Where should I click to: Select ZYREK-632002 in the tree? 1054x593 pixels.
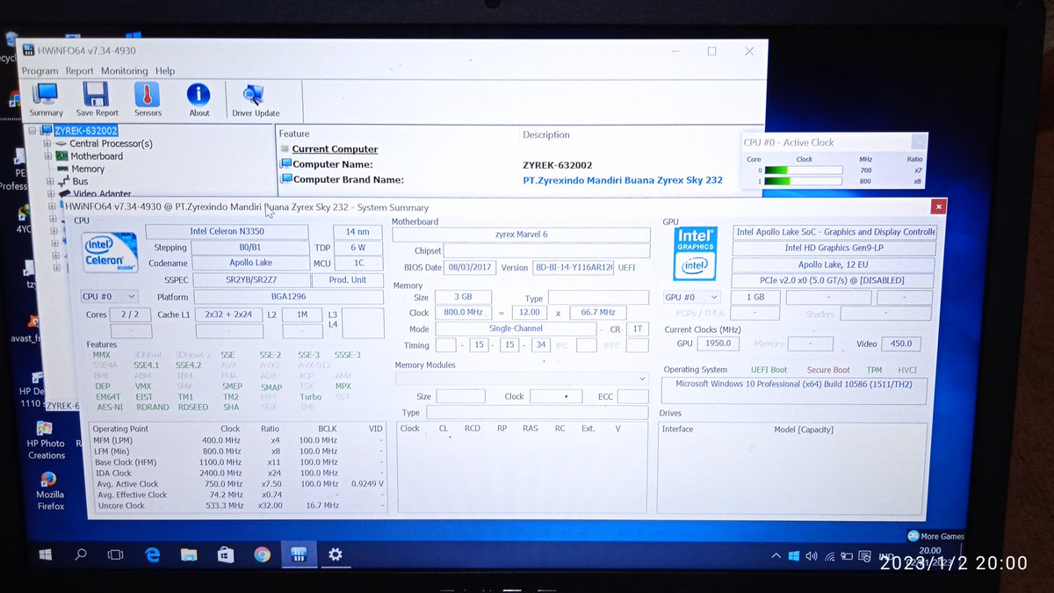click(x=85, y=131)
